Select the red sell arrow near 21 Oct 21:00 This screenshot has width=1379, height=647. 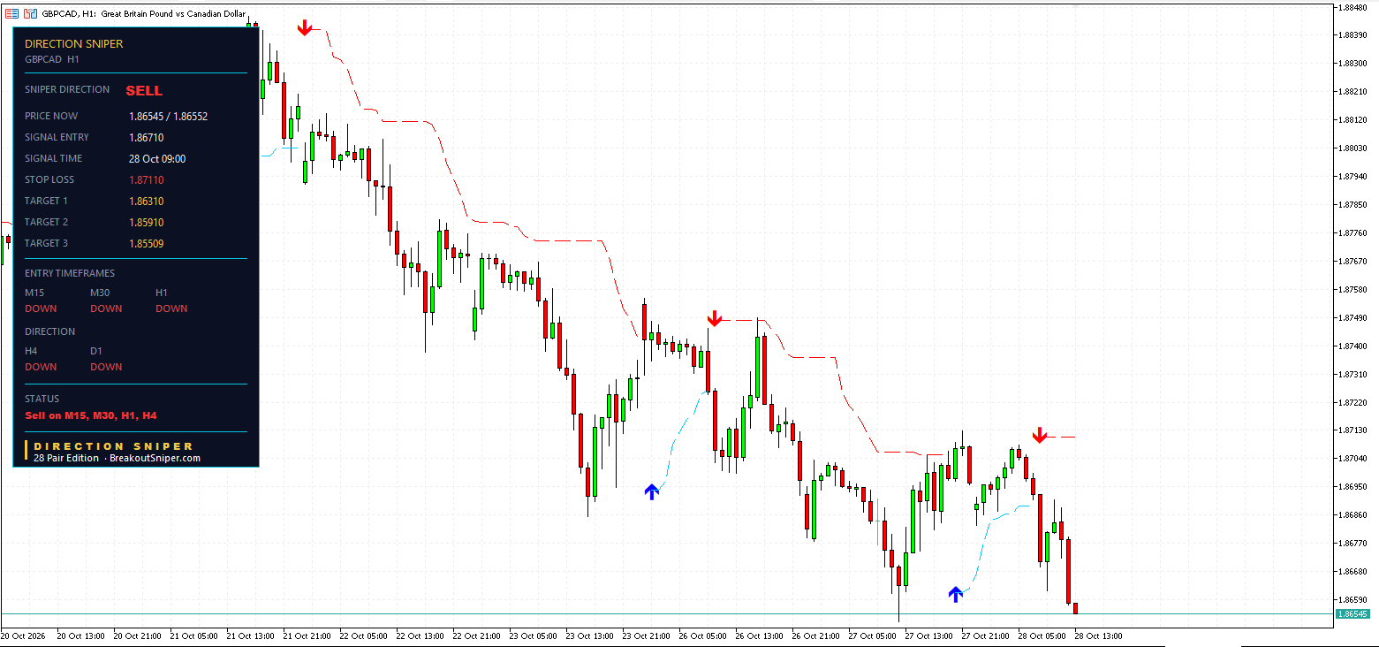305,28
